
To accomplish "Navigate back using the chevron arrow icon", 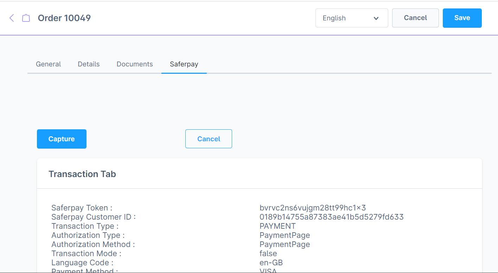I will tap(12, 18).
